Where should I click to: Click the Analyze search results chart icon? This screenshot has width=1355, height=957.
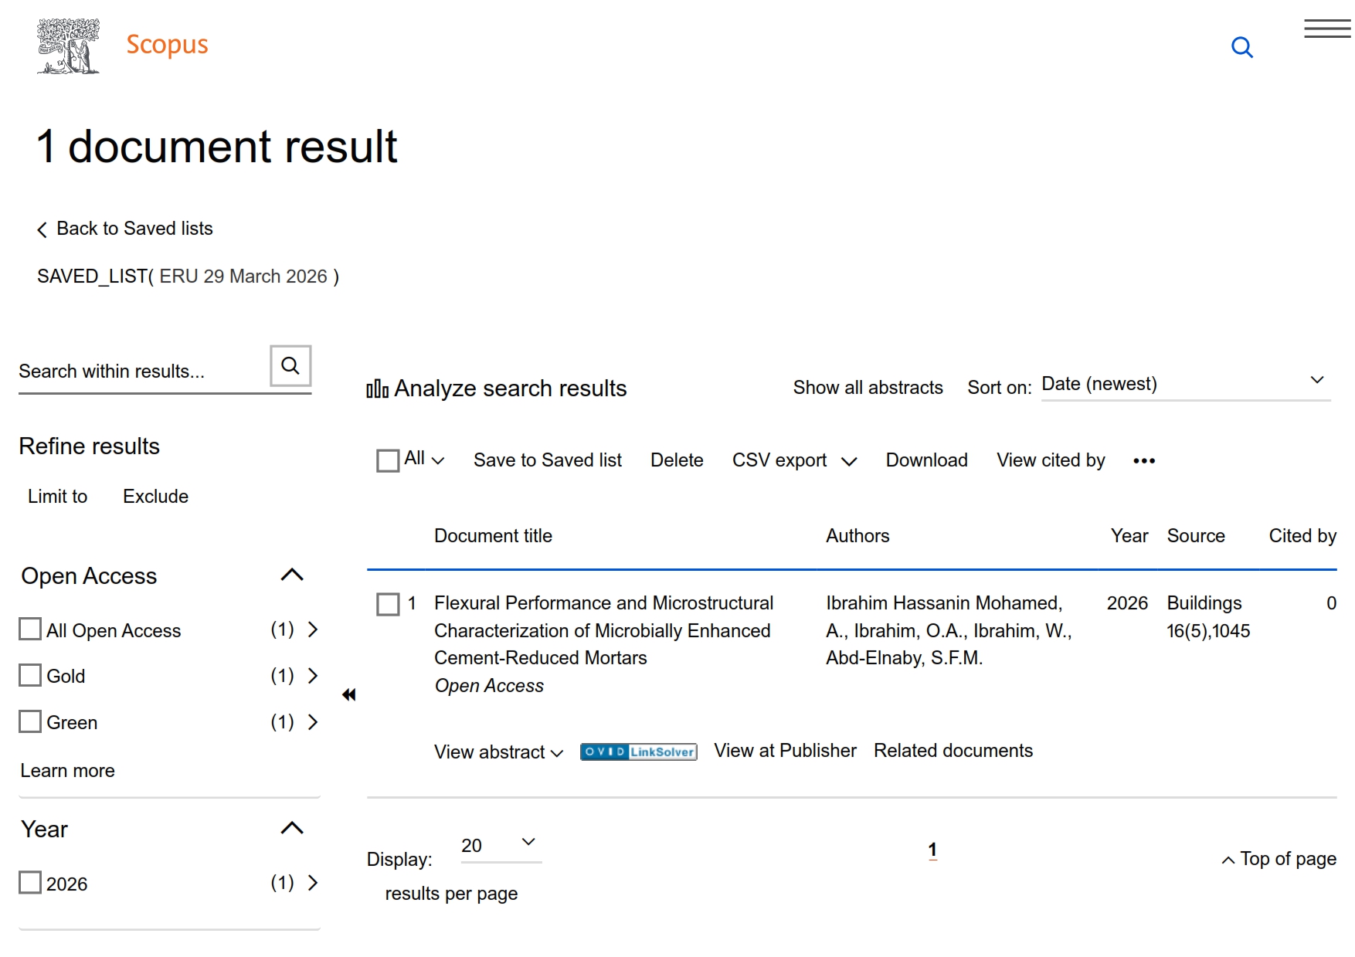tap(377, 389)
